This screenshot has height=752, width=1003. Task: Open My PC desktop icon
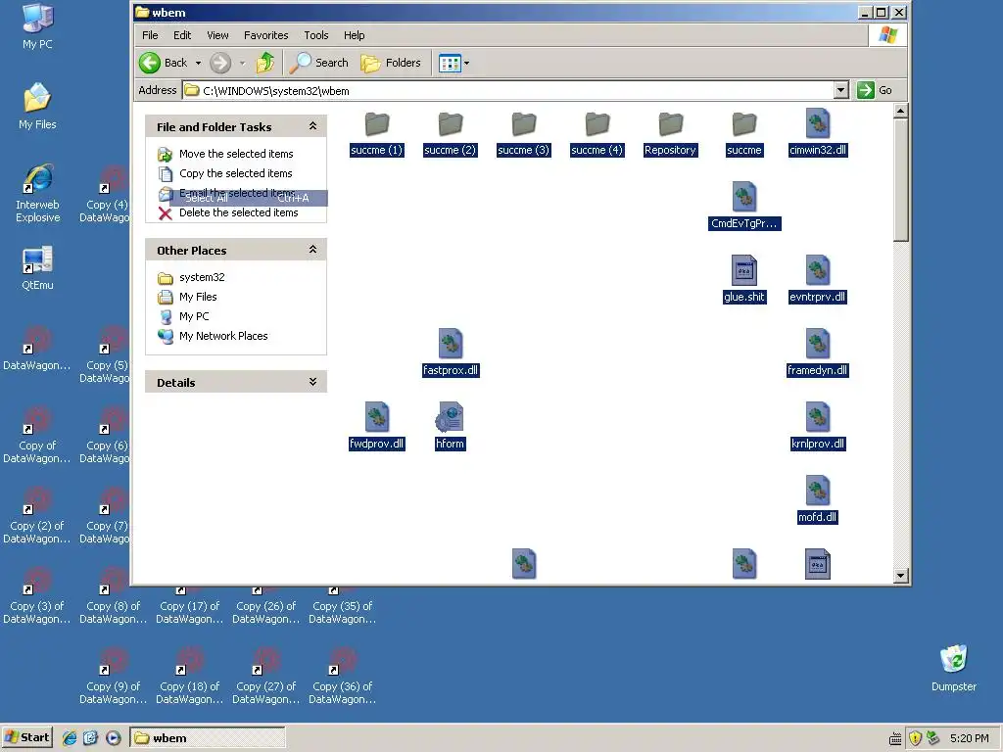coord(38,26)
